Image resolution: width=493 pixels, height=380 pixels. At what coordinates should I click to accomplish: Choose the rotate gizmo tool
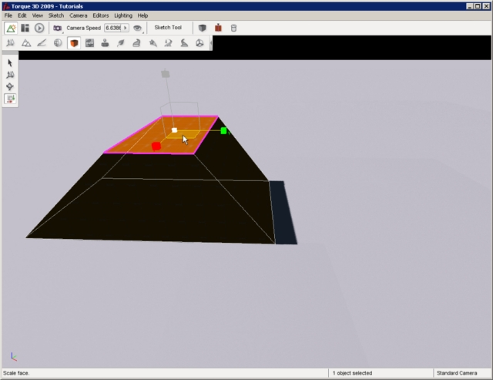click(x=10, y=87)
